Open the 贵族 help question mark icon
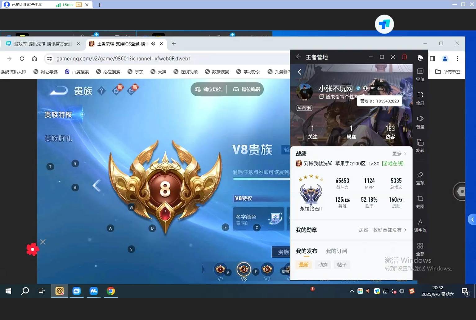 click(x=101, y=91)
